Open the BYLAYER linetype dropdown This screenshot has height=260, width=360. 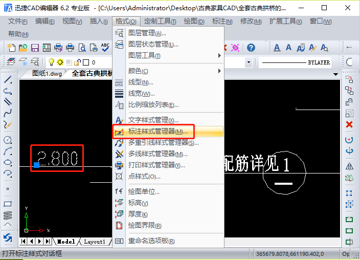point(295,62)
